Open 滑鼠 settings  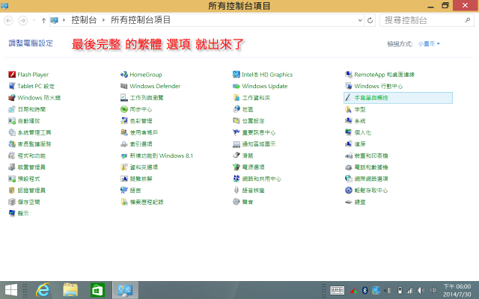(242, 155)
